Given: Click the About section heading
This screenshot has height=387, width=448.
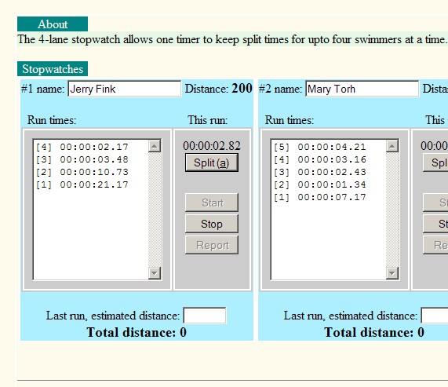Looking at the screenshot, I should [x=53, y=24].
